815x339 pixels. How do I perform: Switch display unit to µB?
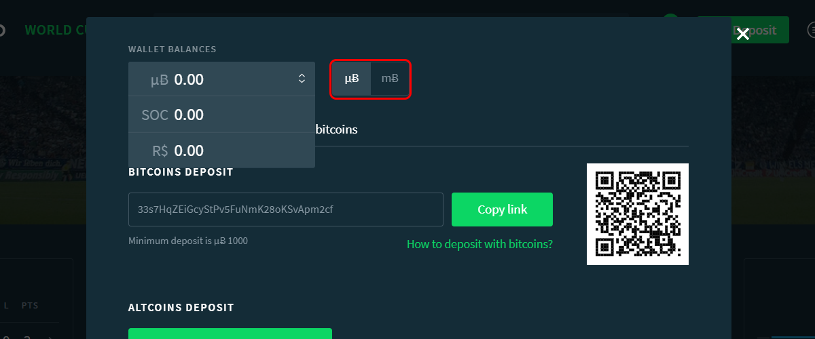click(352, 79)
